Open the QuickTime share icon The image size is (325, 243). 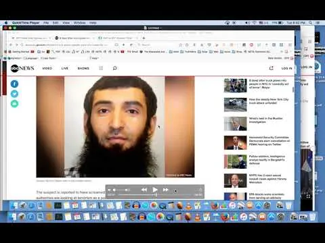pyautogui.click(x=200, y=190)
